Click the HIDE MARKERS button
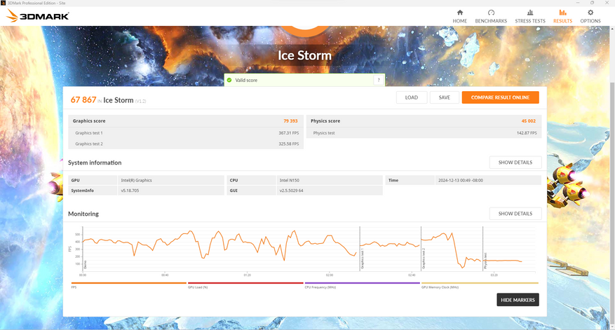Screen dimensions: 615x330 [518, 300]
